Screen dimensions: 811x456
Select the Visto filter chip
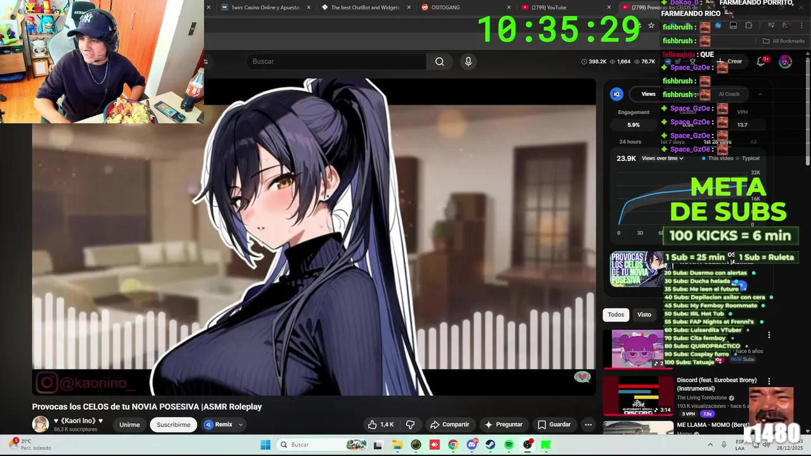[644, 315]
